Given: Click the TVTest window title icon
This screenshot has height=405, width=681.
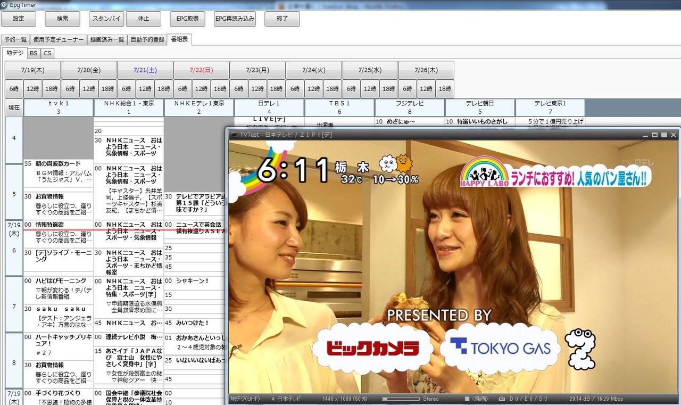Looking at the screenshot, I should coord(233,135).
